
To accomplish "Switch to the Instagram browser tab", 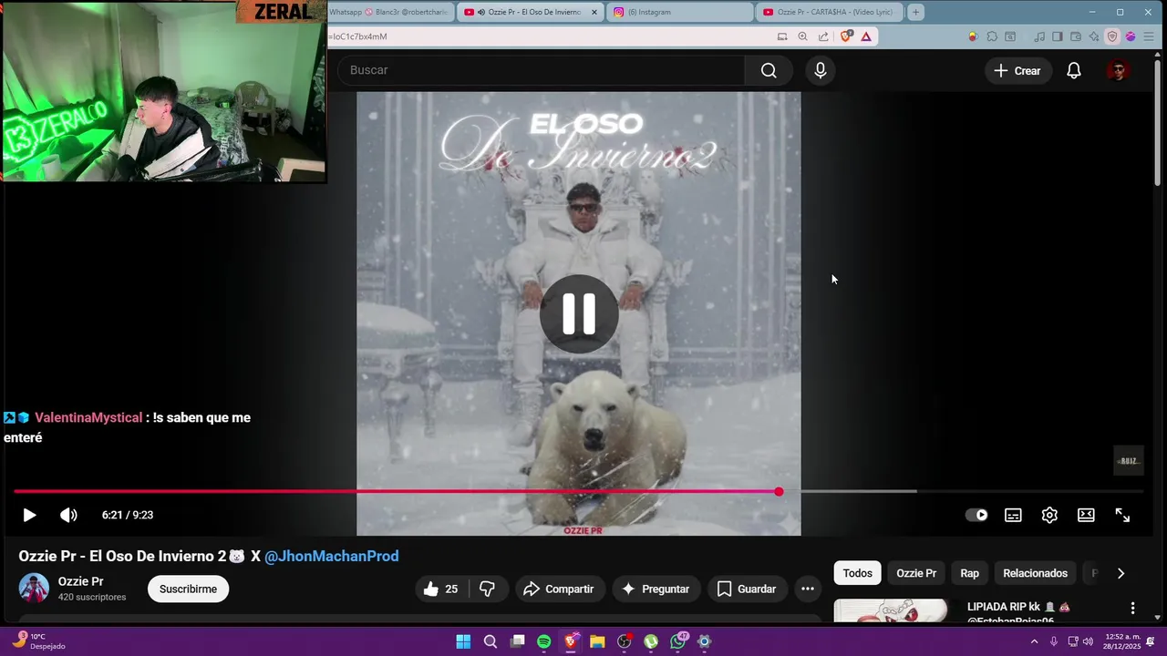I will tap(679, 12).
